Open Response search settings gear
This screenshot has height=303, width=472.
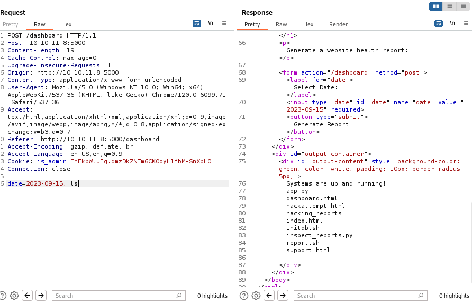coord(256,296)
